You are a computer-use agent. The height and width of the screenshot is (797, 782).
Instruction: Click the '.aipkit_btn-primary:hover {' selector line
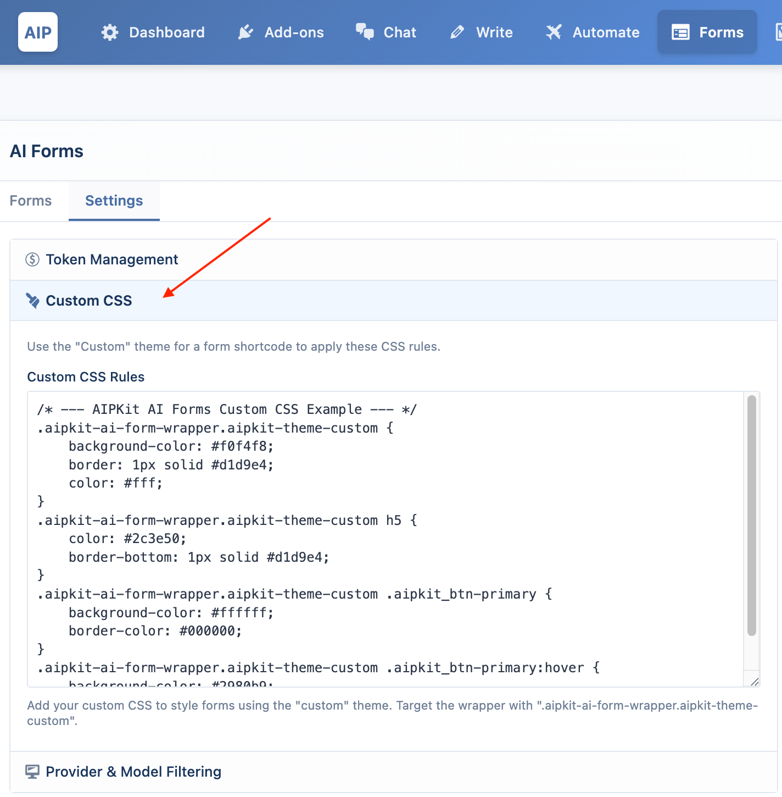point(319,668)
